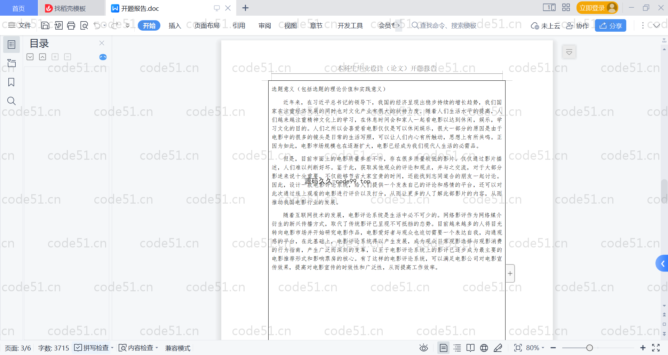Click the zoom slider handle
The image size is (668, 355).
click(x=589, y=348)
